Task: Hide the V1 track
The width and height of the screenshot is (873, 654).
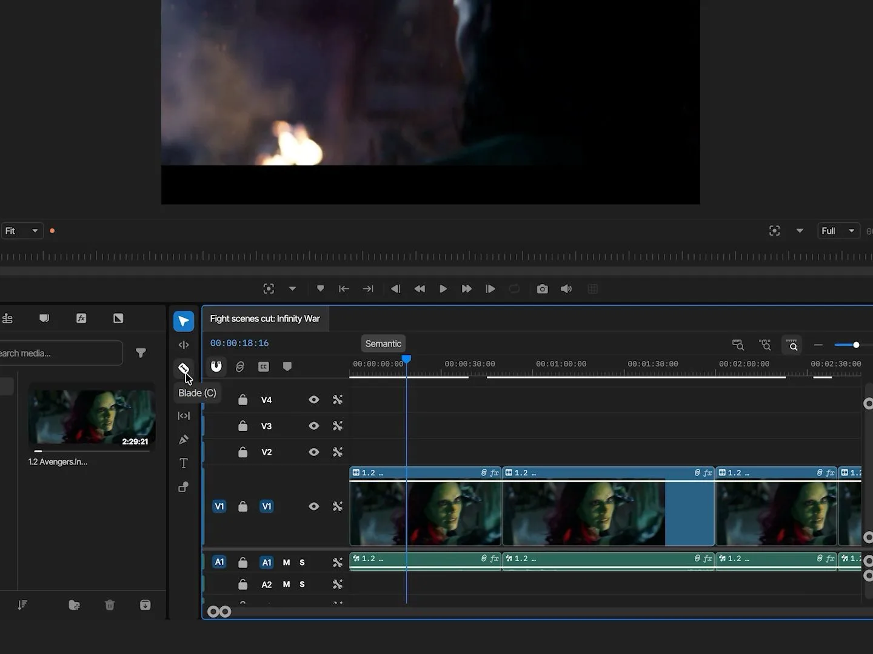Action: click(313, 506)
